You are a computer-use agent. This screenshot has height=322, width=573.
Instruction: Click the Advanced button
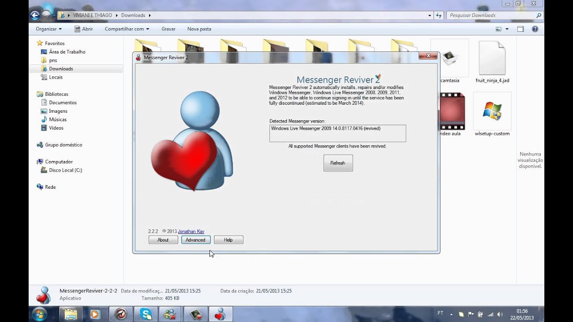[x=196, y=240]
